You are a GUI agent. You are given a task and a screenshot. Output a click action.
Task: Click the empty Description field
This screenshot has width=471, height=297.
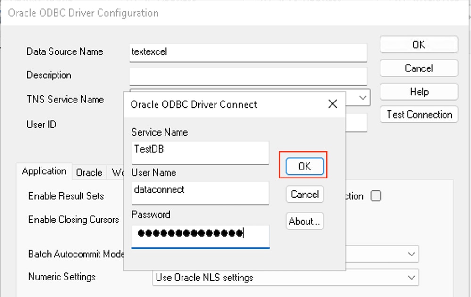(248, 76)
